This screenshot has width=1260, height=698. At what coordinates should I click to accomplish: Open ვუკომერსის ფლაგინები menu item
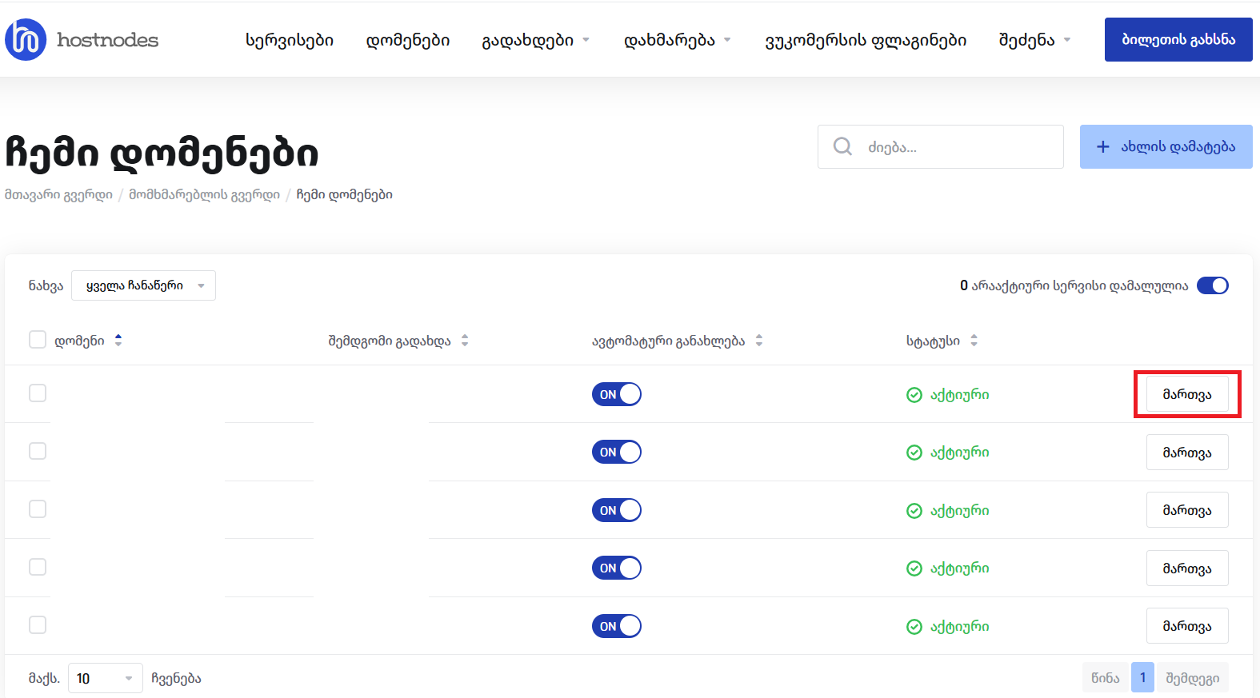[866, 40]
